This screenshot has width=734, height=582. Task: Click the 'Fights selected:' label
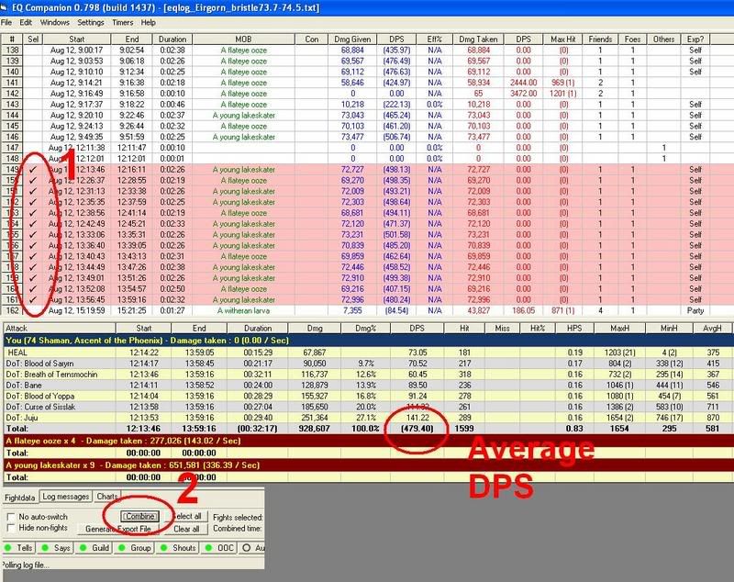tap(238, 517)
